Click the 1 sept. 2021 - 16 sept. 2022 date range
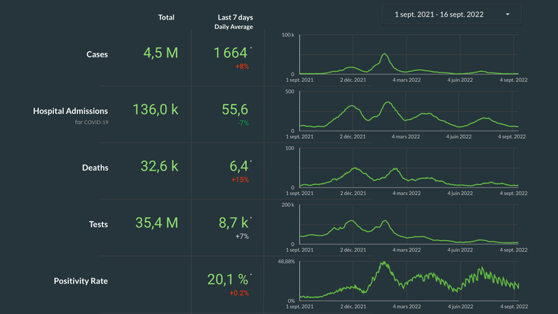 439,14
